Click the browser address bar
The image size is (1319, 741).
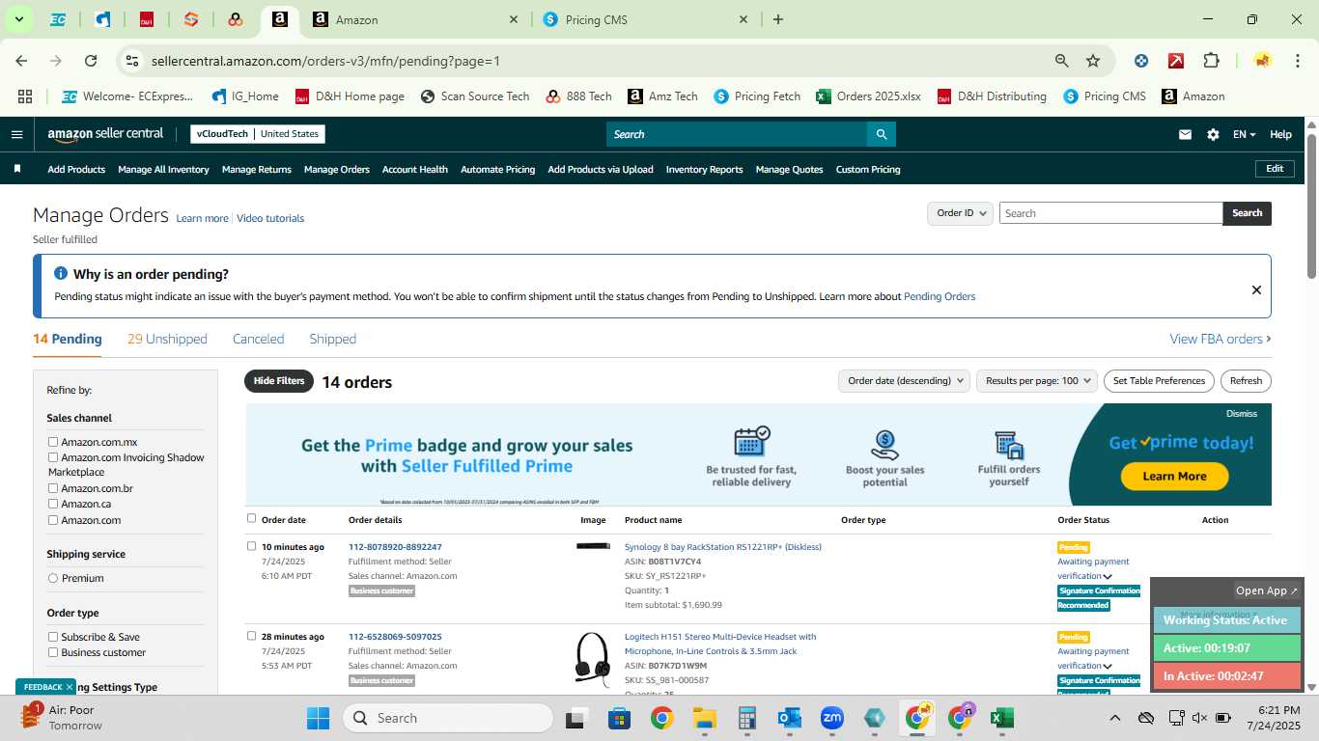coord(595,61)
